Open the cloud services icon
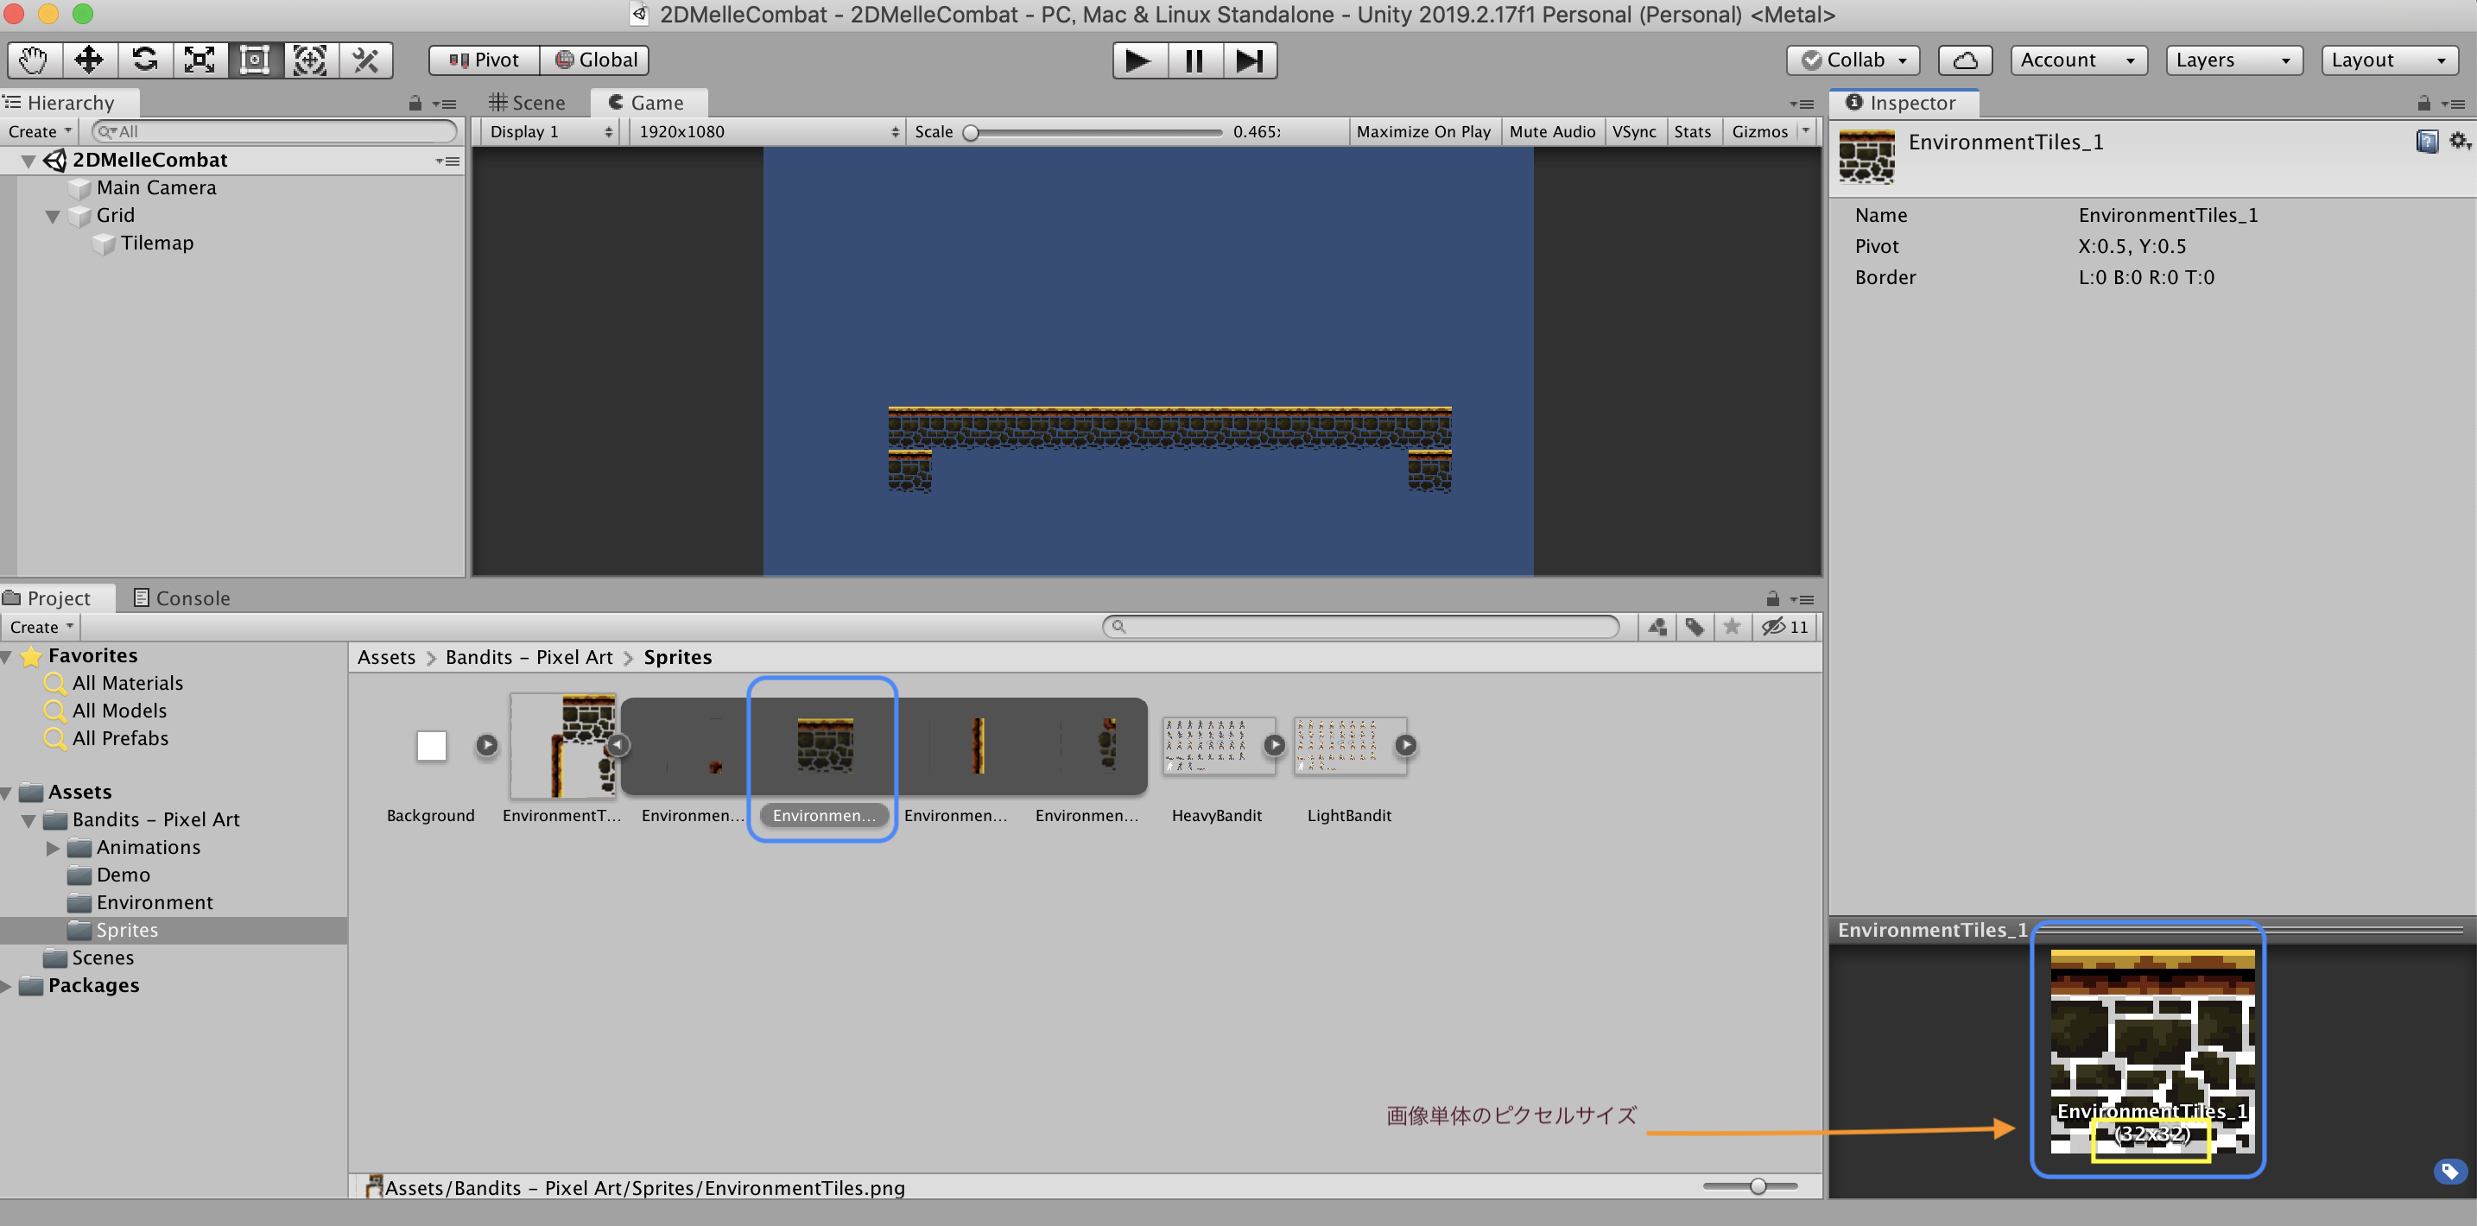This screenshot has height=1226, width=2477. pos(1966,60)
